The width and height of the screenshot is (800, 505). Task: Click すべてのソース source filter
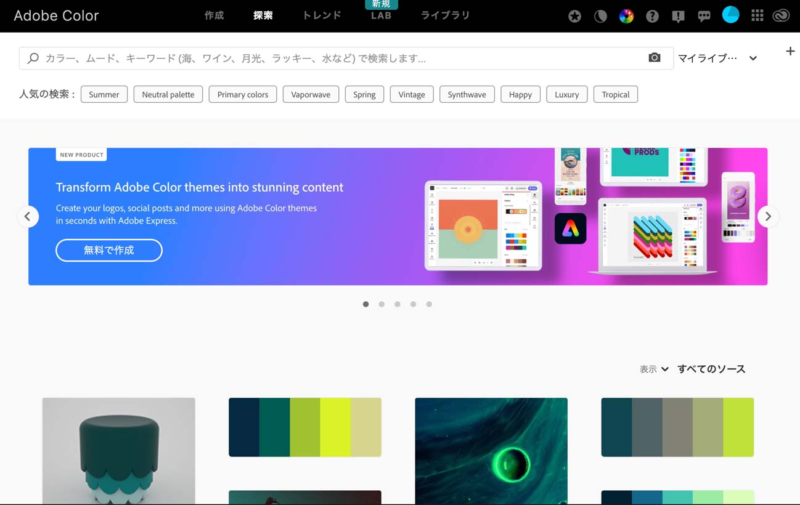pyautogui.click(x=711, y=369)
